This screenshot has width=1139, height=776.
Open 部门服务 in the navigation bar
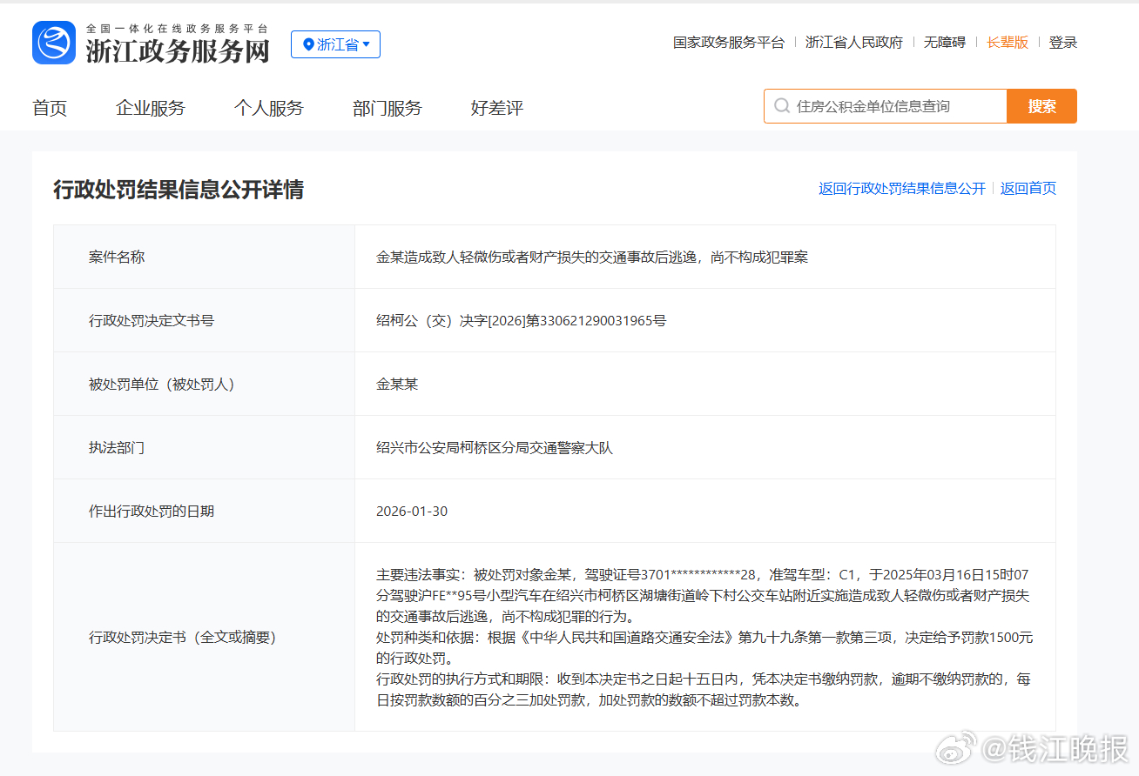[388, 108]
